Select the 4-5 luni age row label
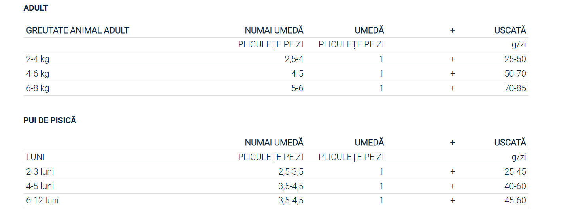Screen dimensions: 566x218 coord(40,186)
